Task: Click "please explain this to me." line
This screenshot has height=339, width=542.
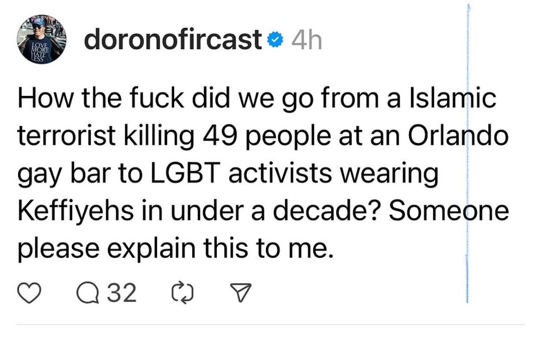Action: pos(174,248)
